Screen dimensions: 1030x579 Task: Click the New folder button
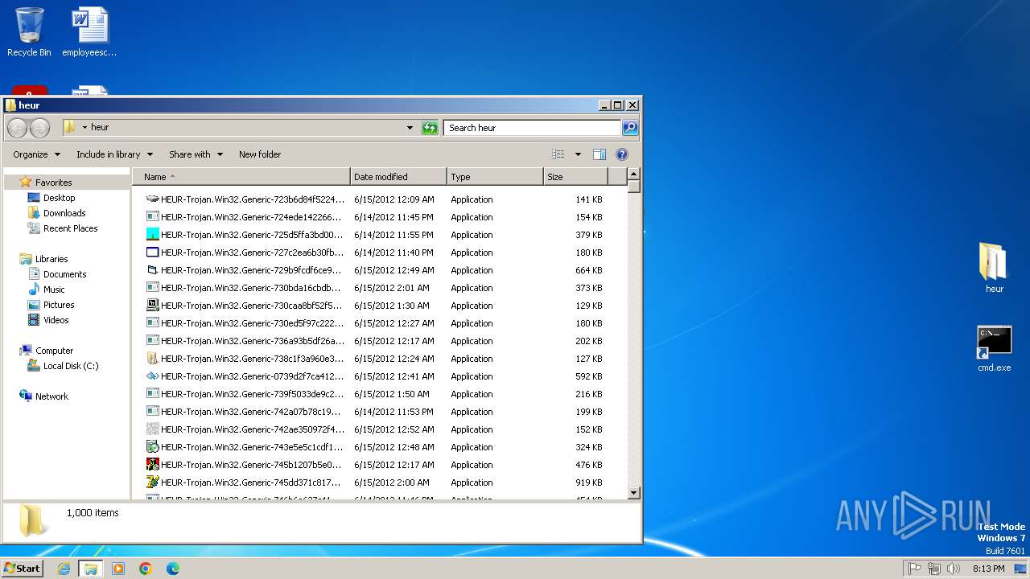pos(260,154)
